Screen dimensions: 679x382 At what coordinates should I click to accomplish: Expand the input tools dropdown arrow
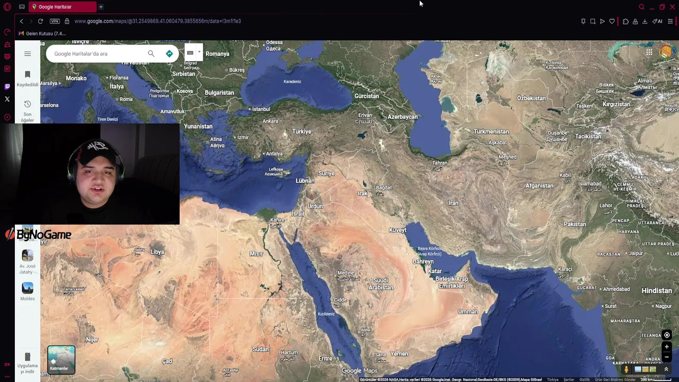[199, 52]
